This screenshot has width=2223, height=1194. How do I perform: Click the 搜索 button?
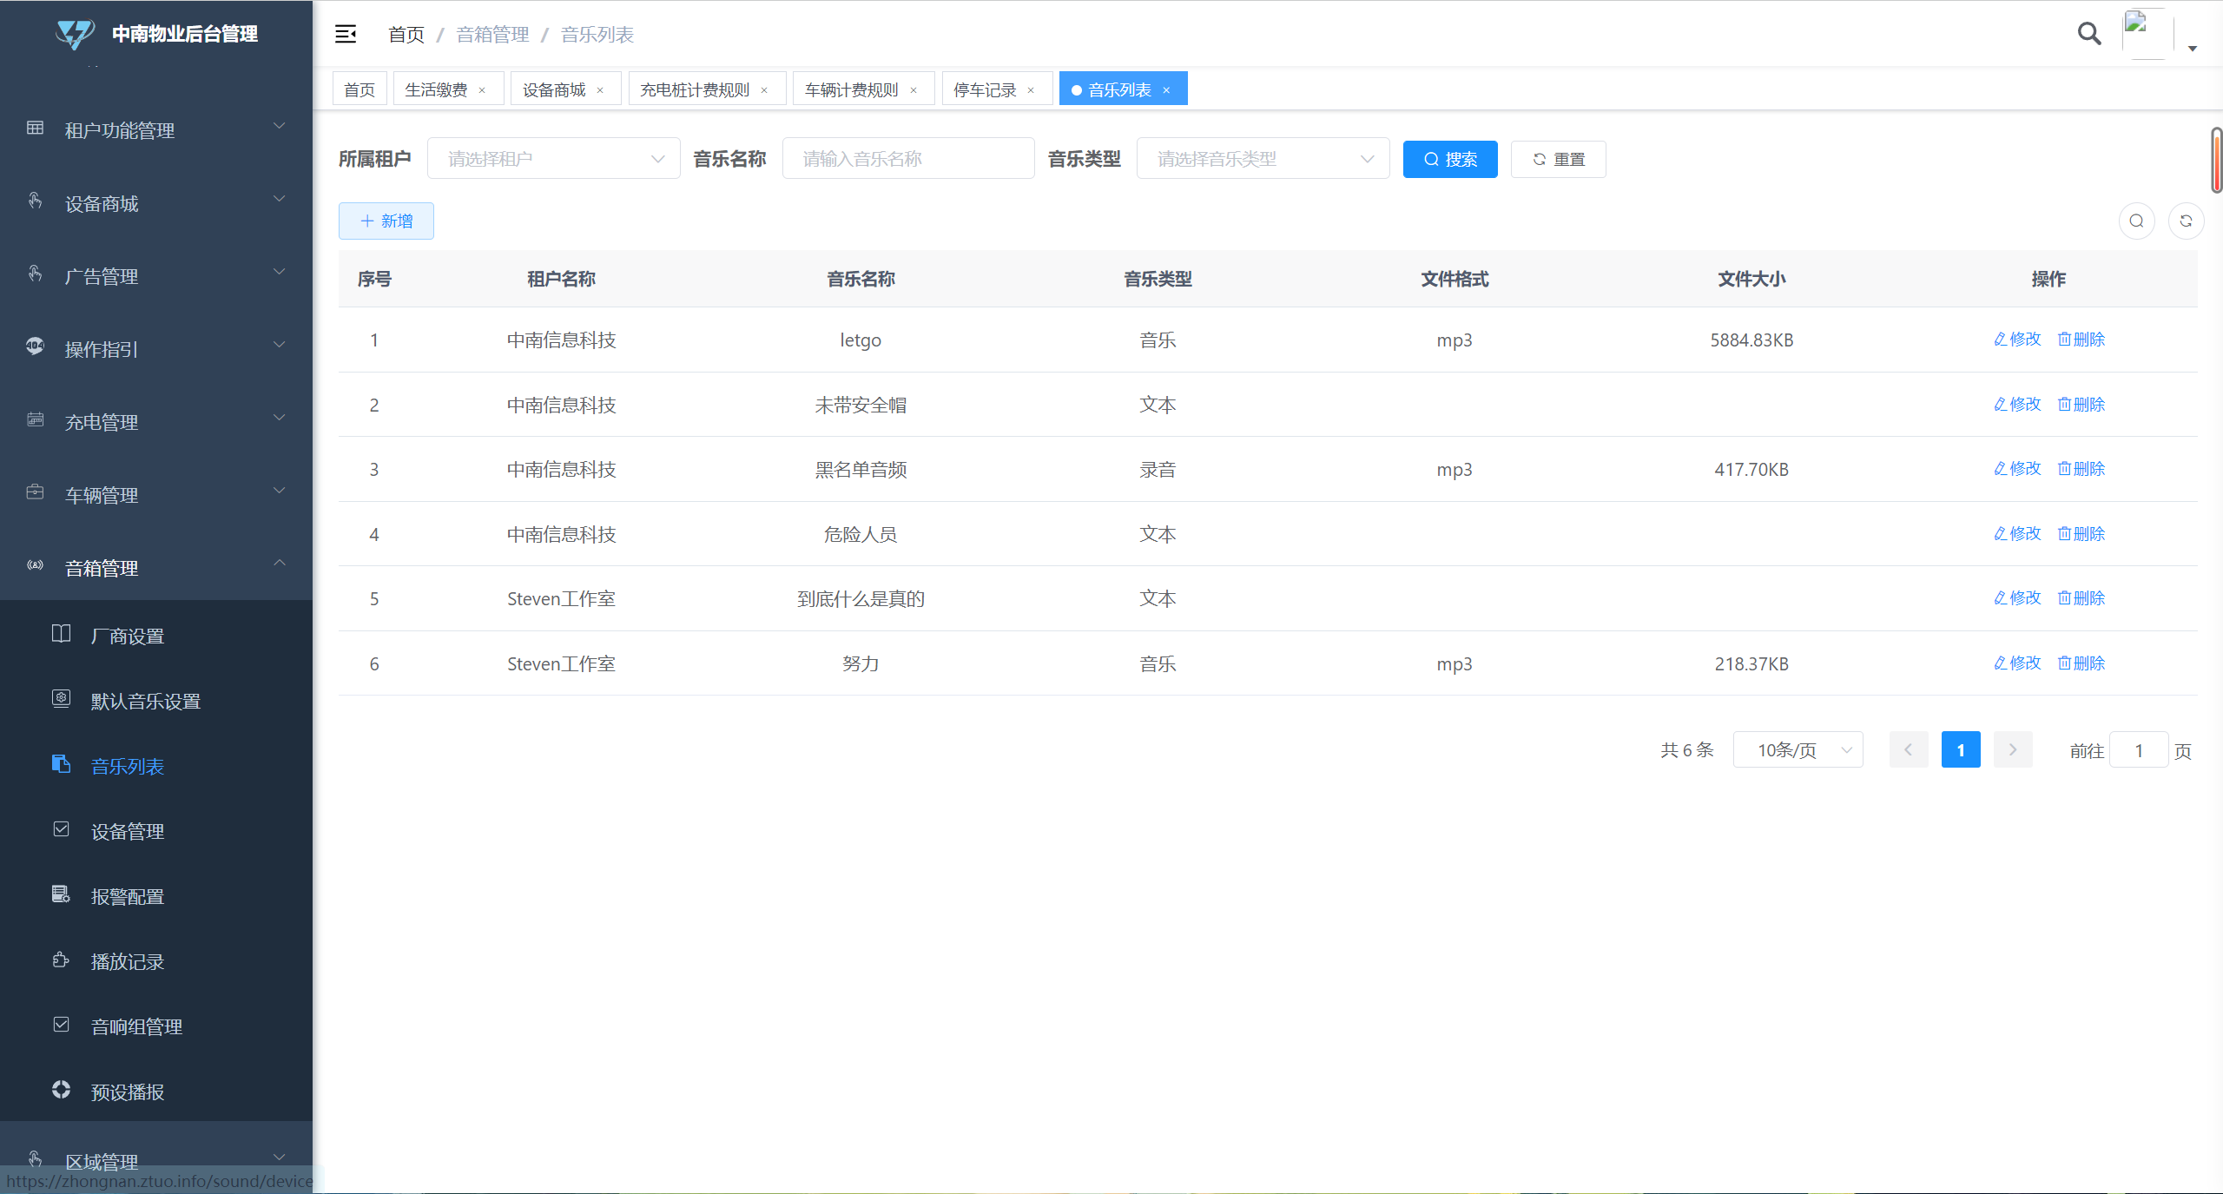(1450, 159)
